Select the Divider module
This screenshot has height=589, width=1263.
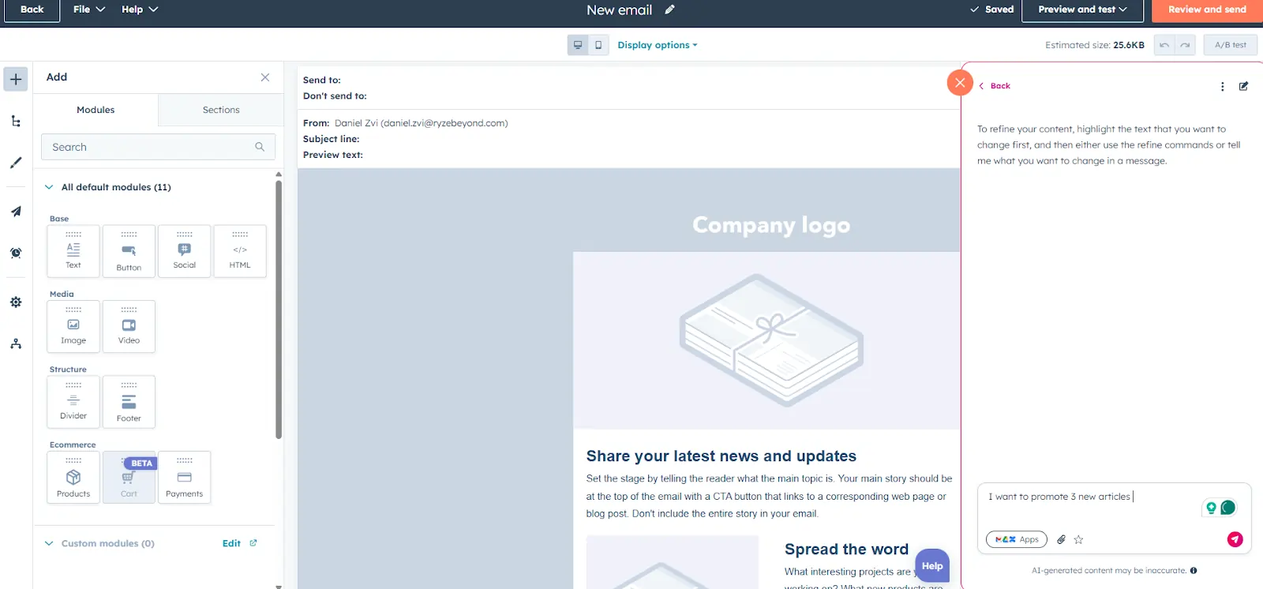[73, 402]
